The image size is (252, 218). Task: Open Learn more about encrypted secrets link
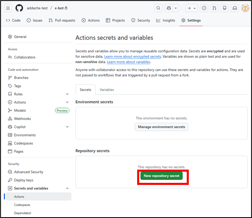tap(132, 56)
